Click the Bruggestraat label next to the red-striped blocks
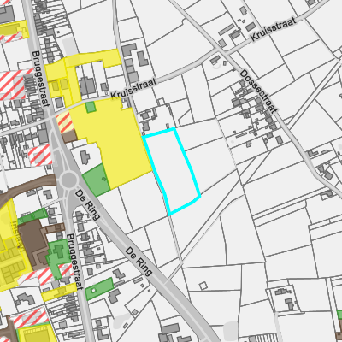The image size is (342, 342). point(40,79)
